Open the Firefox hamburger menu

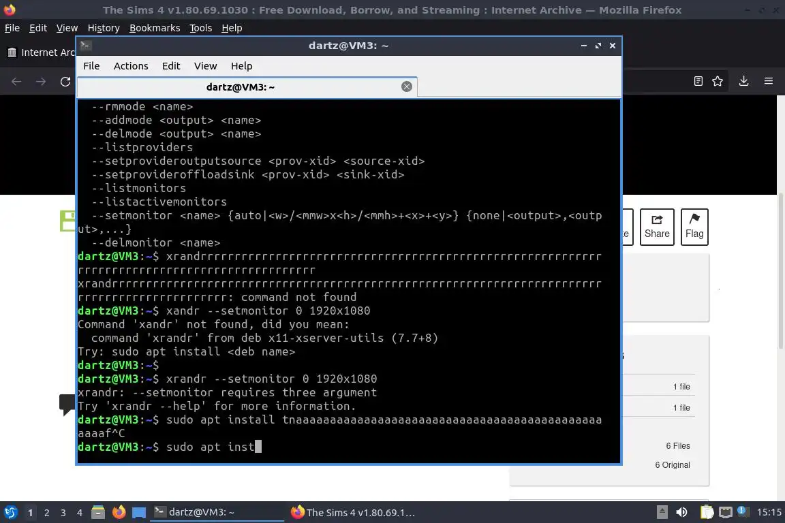click(x=769, y=81)
